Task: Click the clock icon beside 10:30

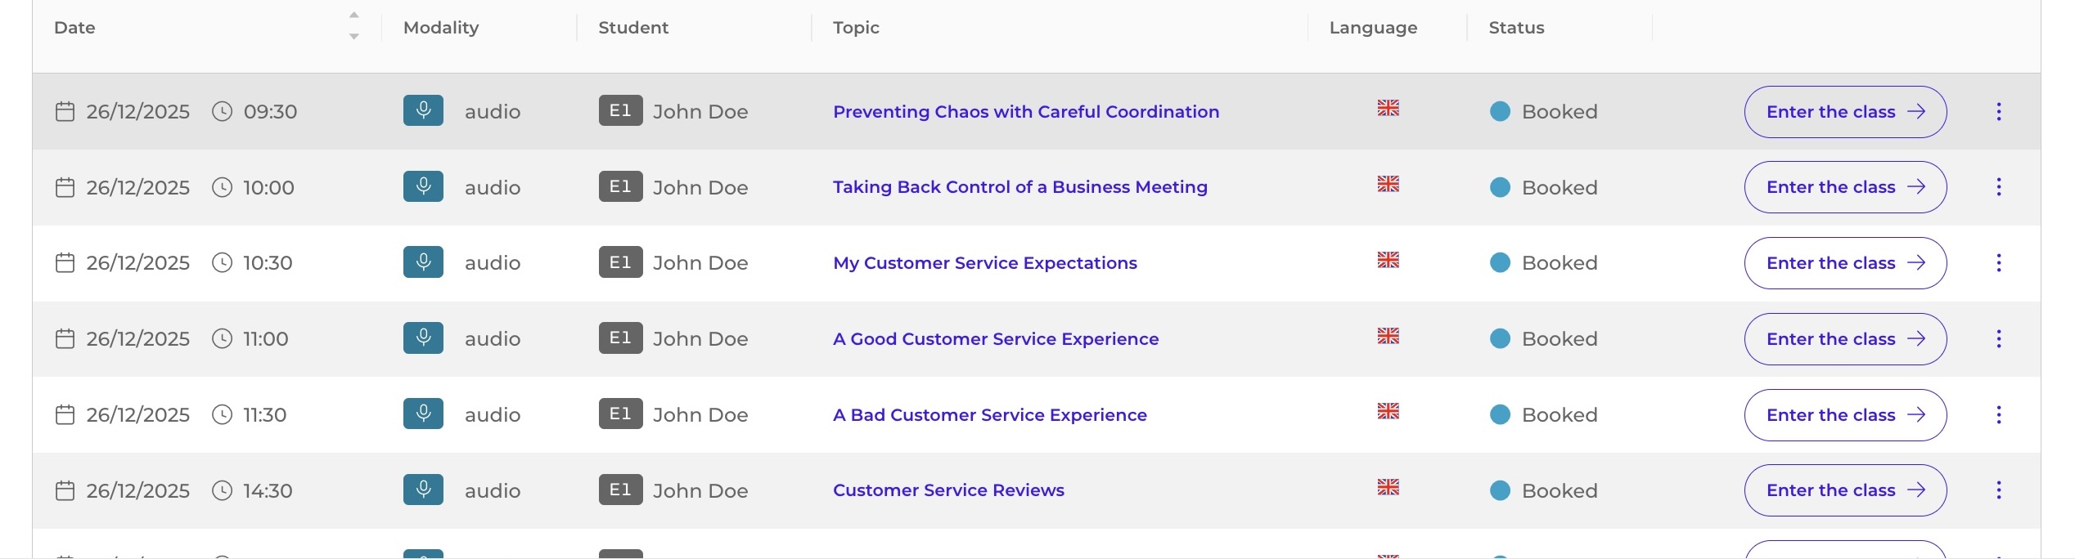Action: point(222,262)
